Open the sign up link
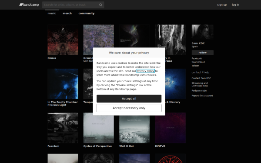 tap(222, 5)
